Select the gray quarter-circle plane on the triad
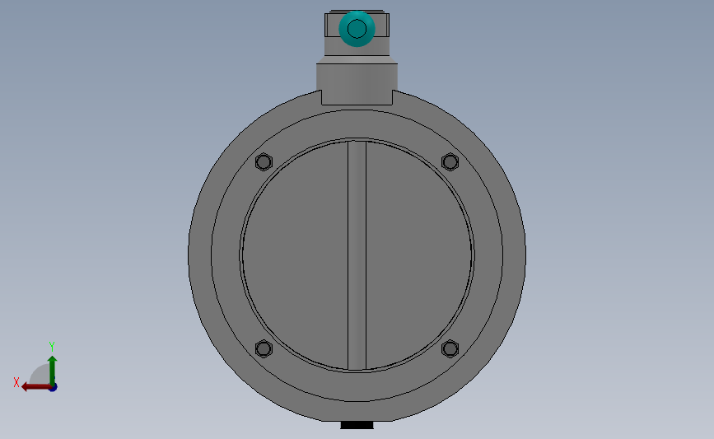 coord(40,374)
